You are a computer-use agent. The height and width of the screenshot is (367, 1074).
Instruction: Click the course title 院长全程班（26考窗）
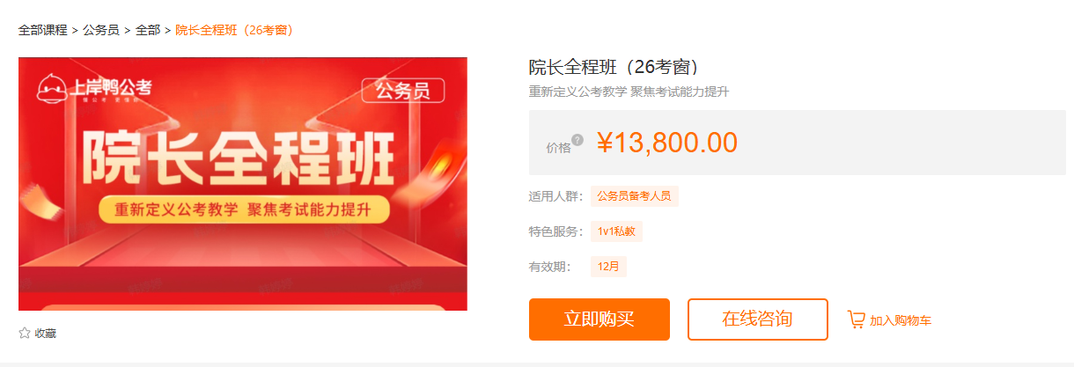(x=614, y=68)
